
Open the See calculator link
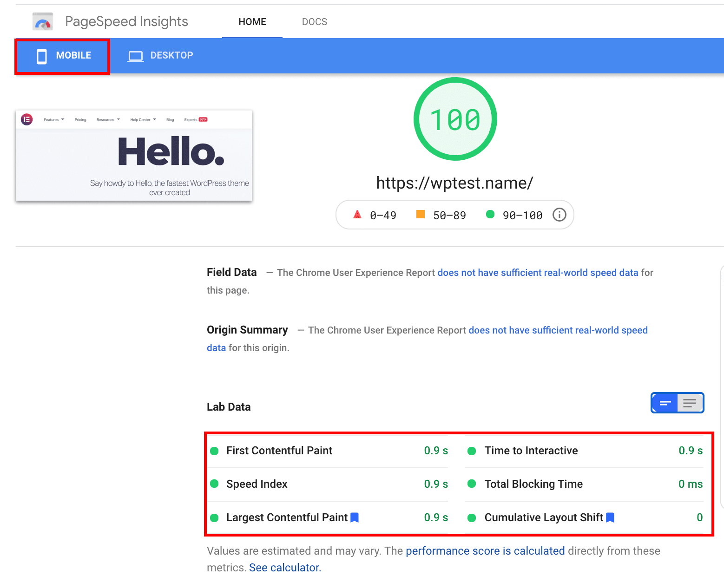(x=284, y=567)
